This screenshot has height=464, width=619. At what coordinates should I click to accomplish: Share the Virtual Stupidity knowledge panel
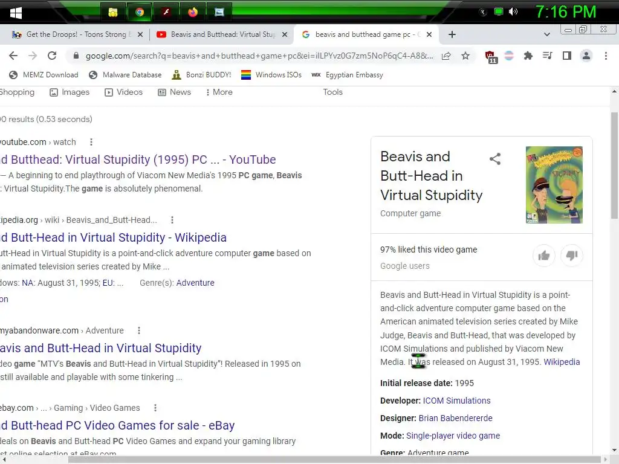495,159
